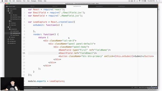Collapse the src folder
Image resolution: width=162 pixels, height=91 pixels.
pyautogui.click(x=7, y=27)
